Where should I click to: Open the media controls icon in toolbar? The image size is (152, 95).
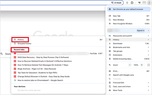(139, 3)
